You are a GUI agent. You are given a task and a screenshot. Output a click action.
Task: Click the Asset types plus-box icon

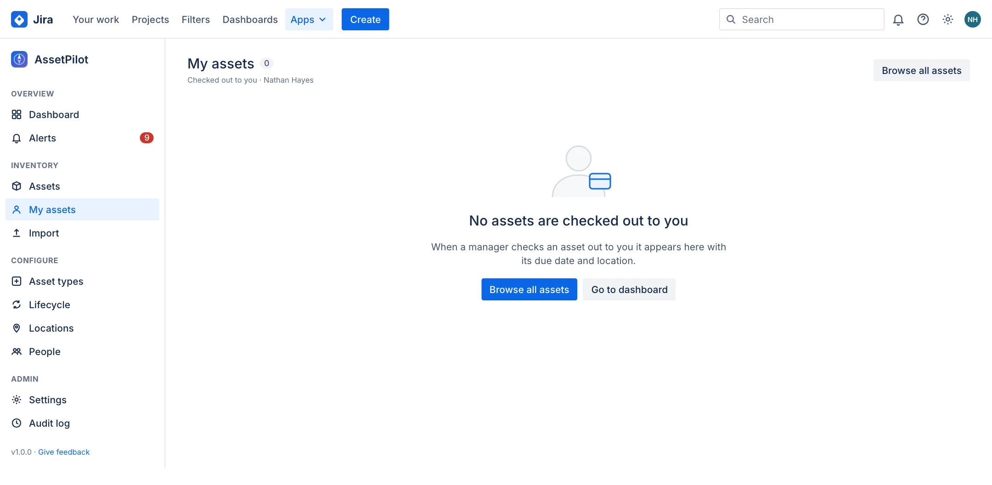[x=17, y=281]
